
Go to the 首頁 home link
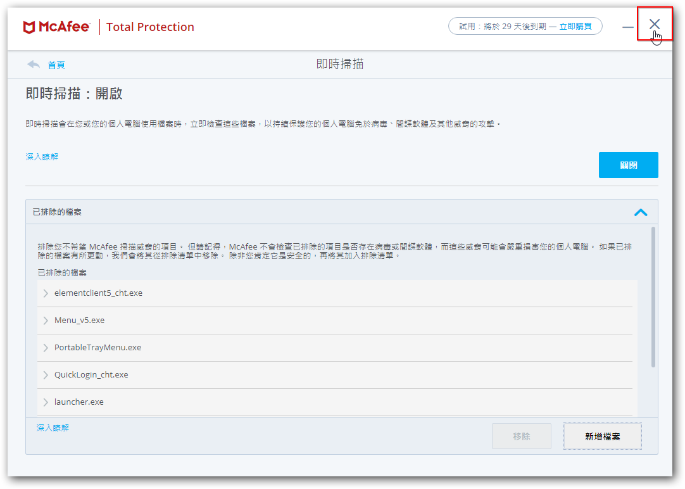tap(56, 65)
